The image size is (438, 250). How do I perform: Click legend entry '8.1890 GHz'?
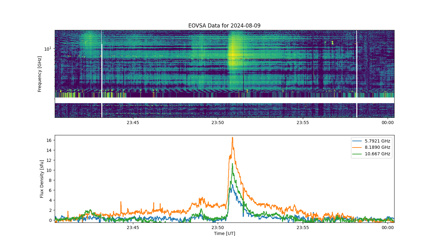click(378, 147)
